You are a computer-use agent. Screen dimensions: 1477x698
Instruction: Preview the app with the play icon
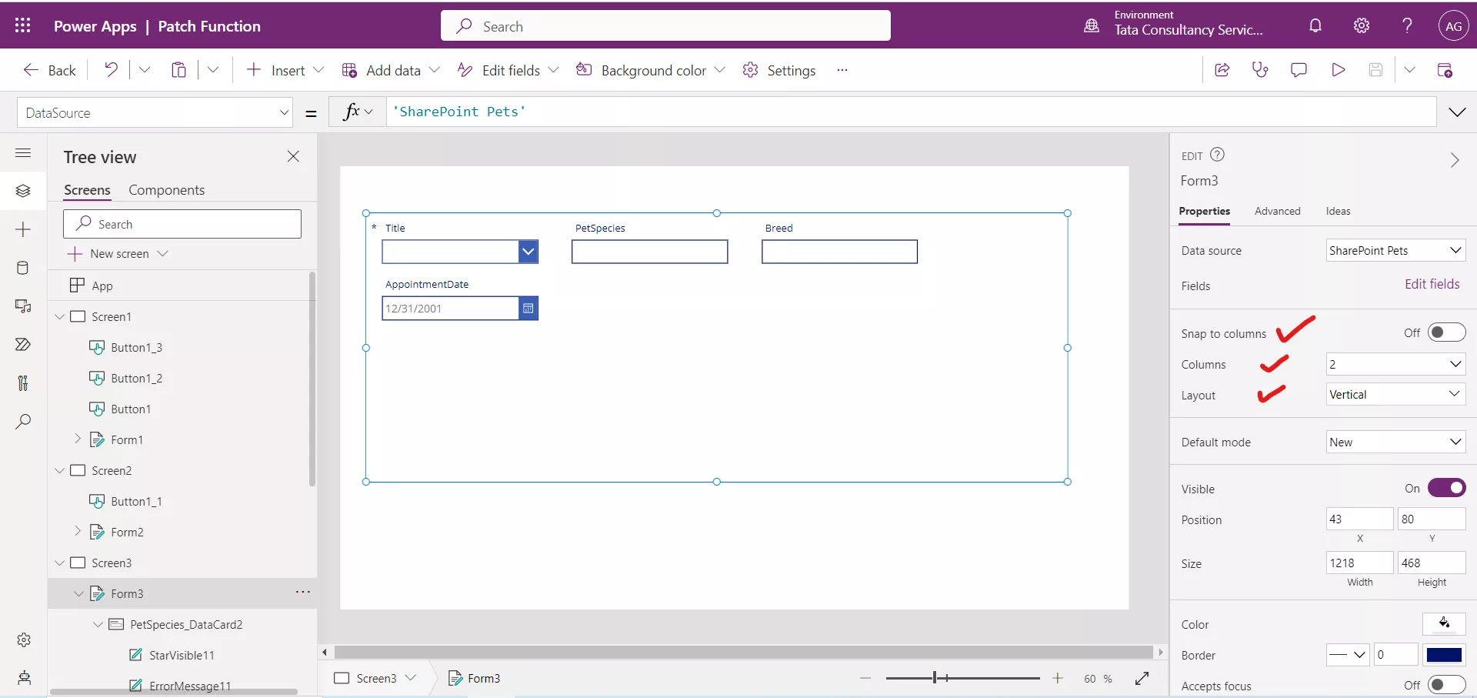tap(1338, 69)
